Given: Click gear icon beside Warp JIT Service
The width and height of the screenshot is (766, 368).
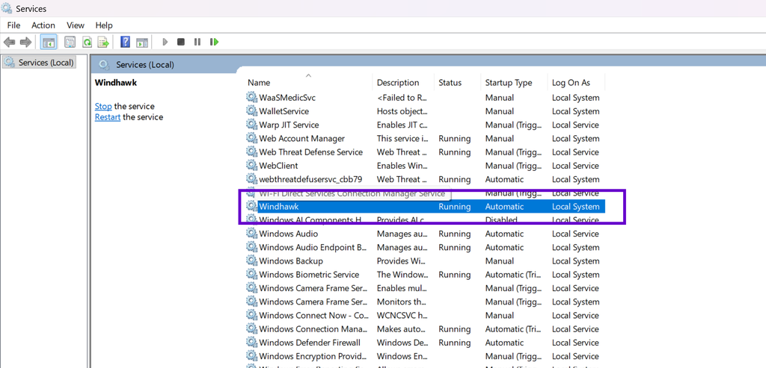Looking at the screenshot, I should [x=251, y=125].
